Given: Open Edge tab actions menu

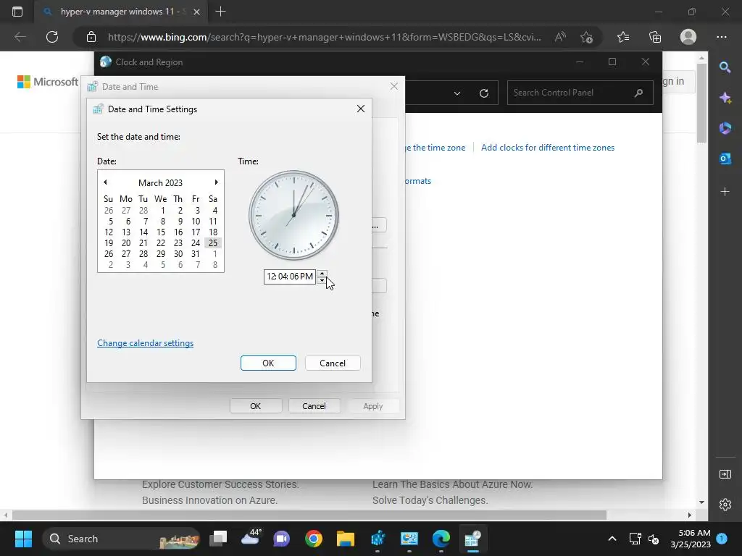Looking at the screenshot, I should tap(17, 12).
